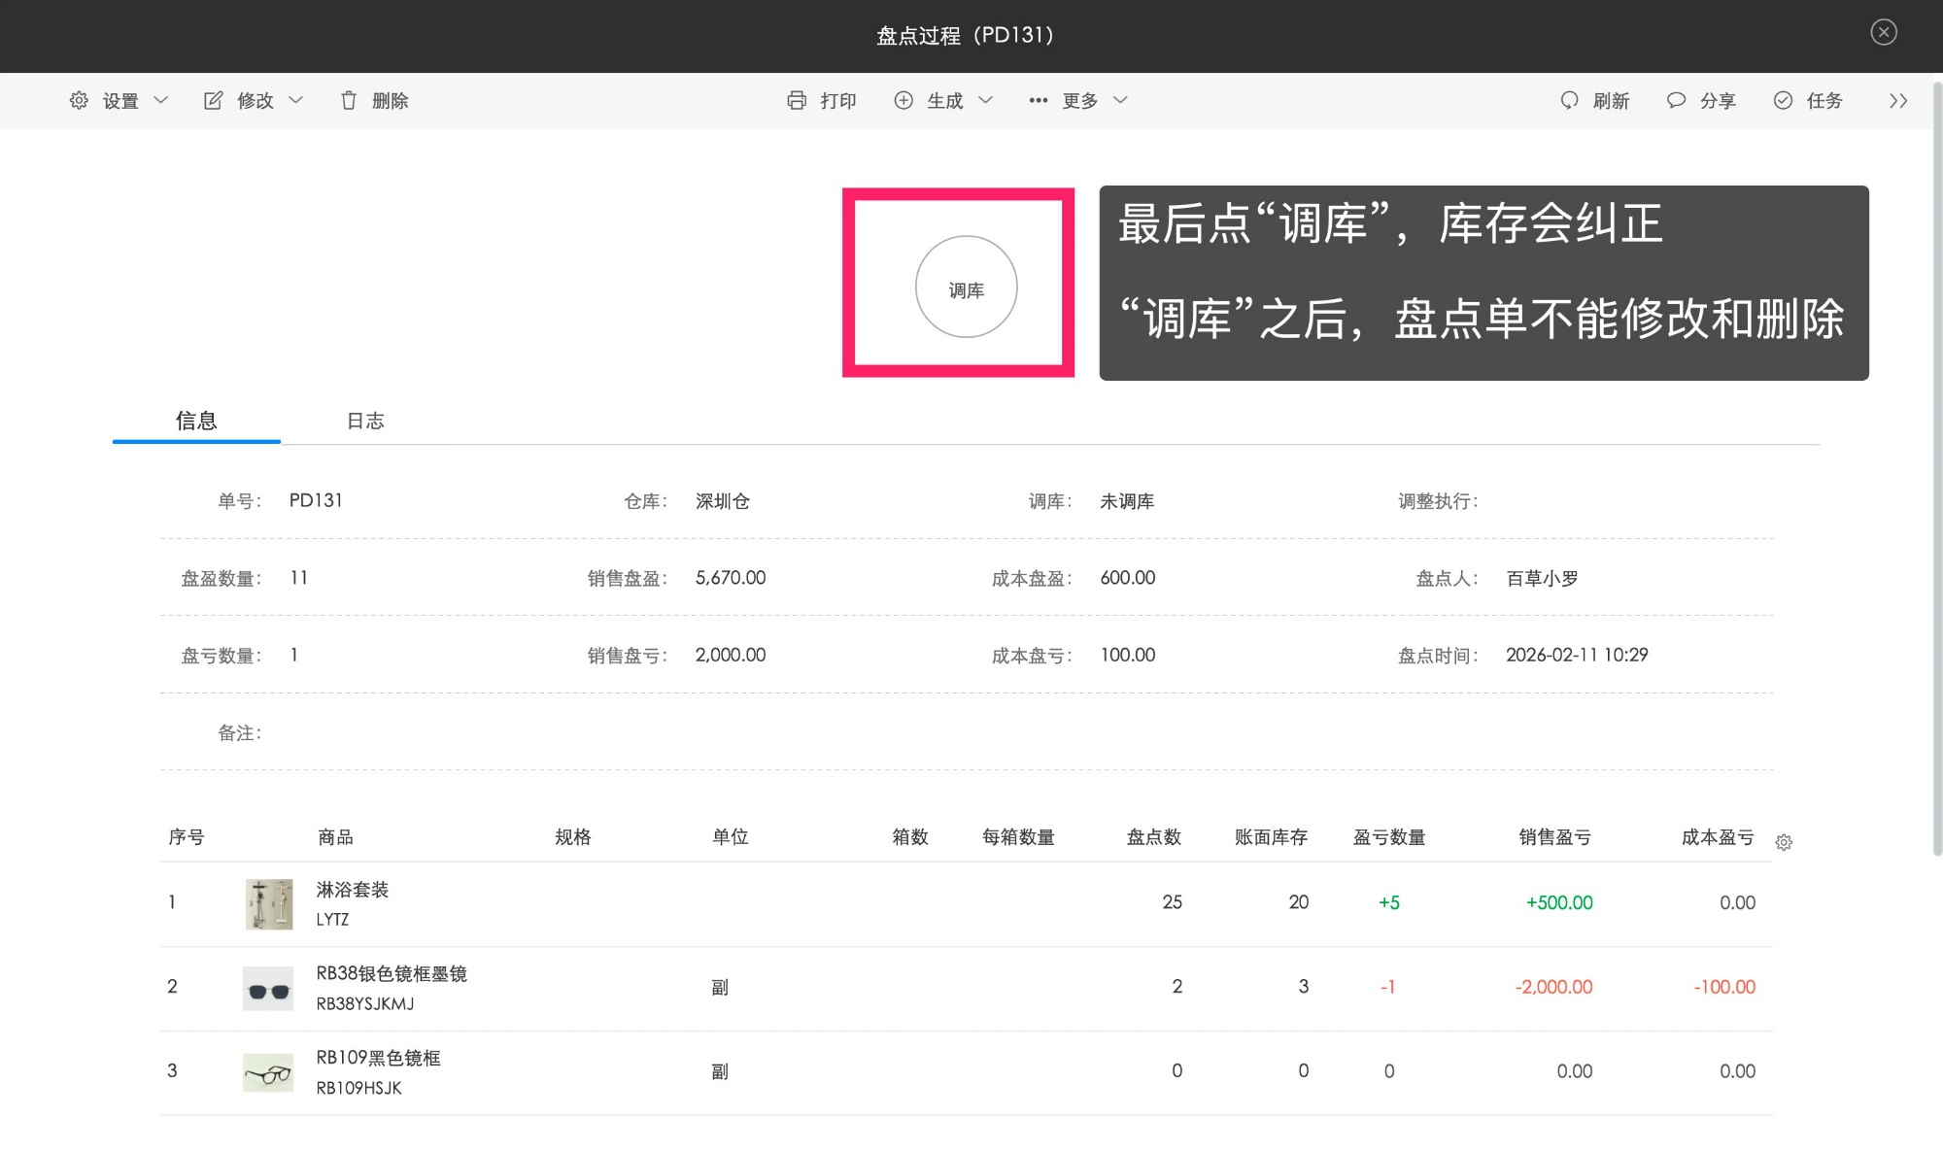This screenshot has height=1151, width=1943.
Task: Select the 信息 tab
Action: [x=196, y=421]
